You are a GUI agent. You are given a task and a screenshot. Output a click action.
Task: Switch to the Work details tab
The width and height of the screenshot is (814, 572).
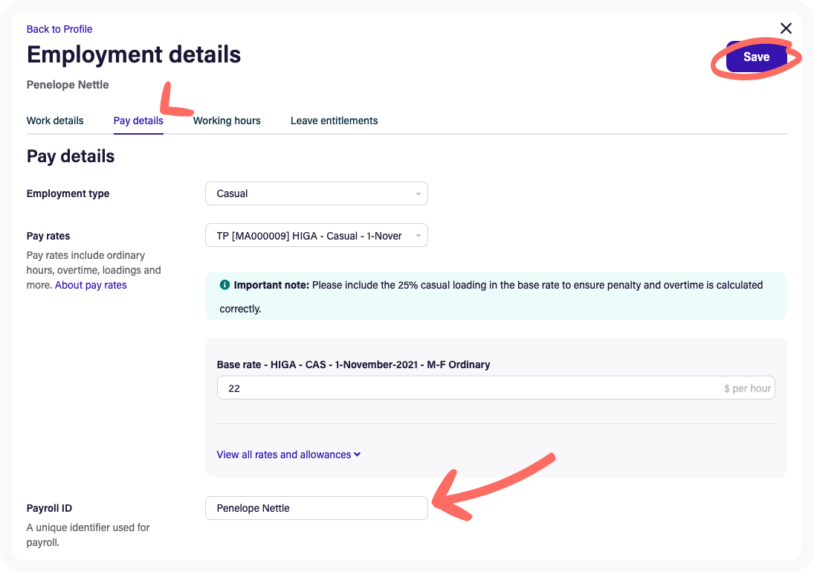point(55,120)
